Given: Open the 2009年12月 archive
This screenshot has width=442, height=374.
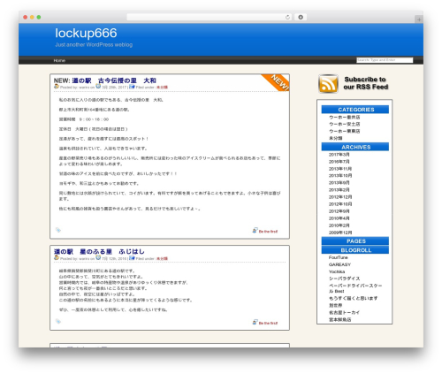Looking at the screenshot, I should [340, 233].
